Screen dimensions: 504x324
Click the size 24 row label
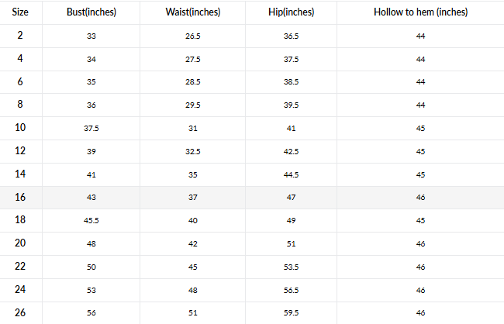20,290
